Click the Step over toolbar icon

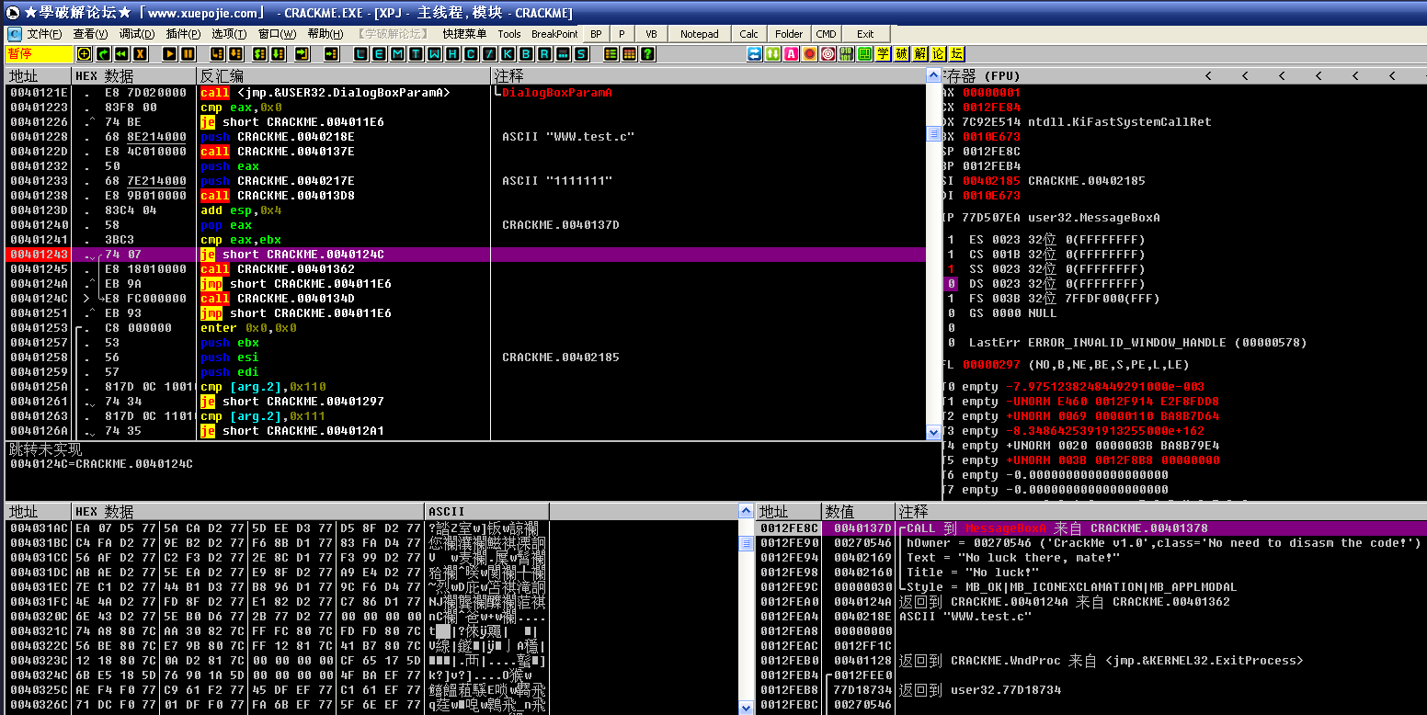click(x=236, y=54)
